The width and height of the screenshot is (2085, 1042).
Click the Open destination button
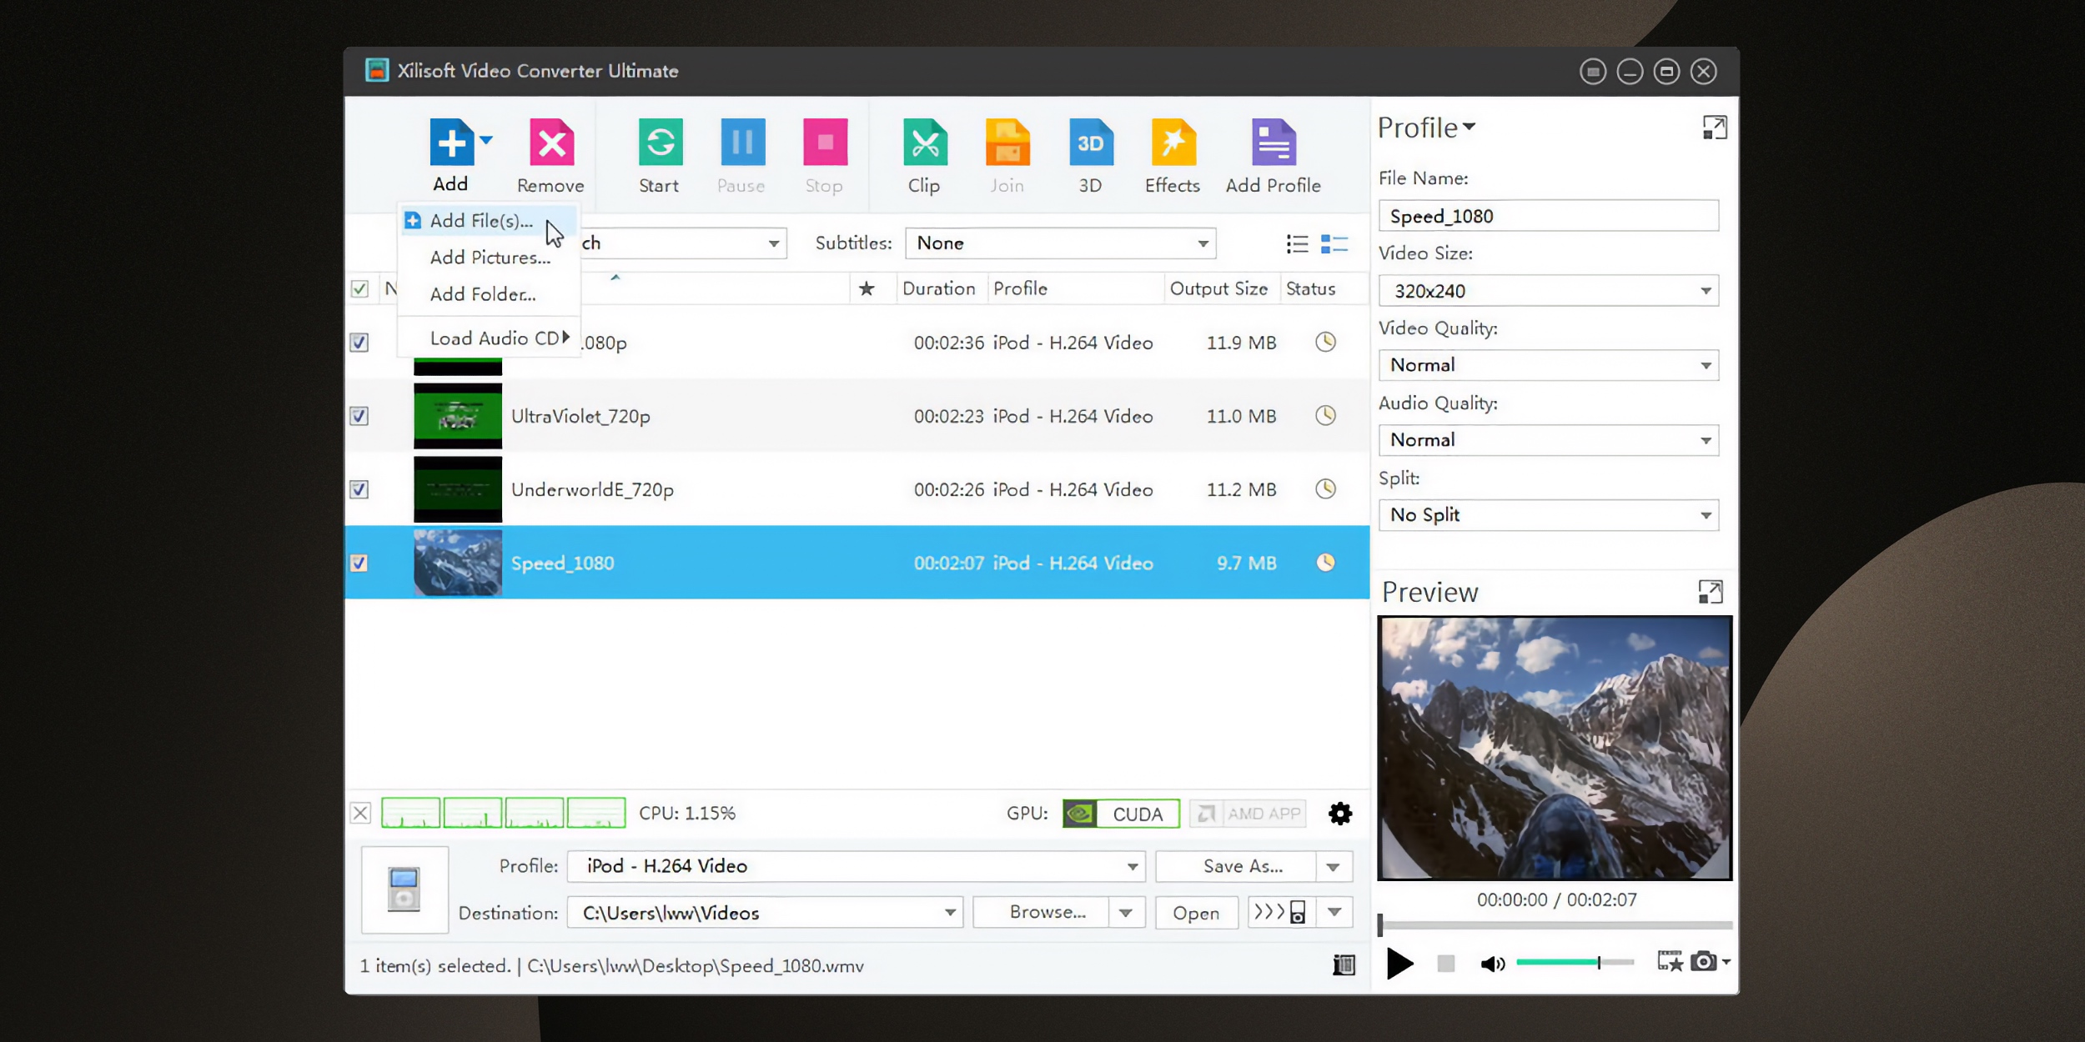click(1196, 914)
